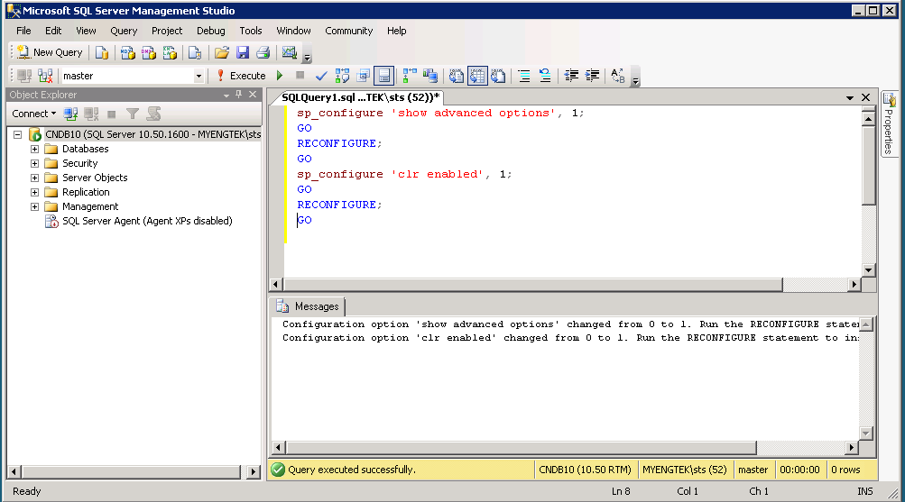Click the Object Explorer horizontal scrollbar

tap(132, 471)
